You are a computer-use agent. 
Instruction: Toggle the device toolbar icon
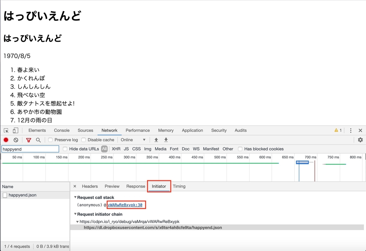pyautogui.click(x=15, y=131)
